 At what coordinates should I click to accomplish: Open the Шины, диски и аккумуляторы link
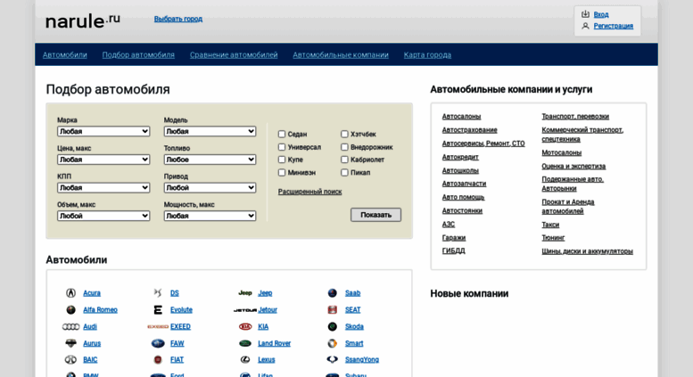(588, 251)
